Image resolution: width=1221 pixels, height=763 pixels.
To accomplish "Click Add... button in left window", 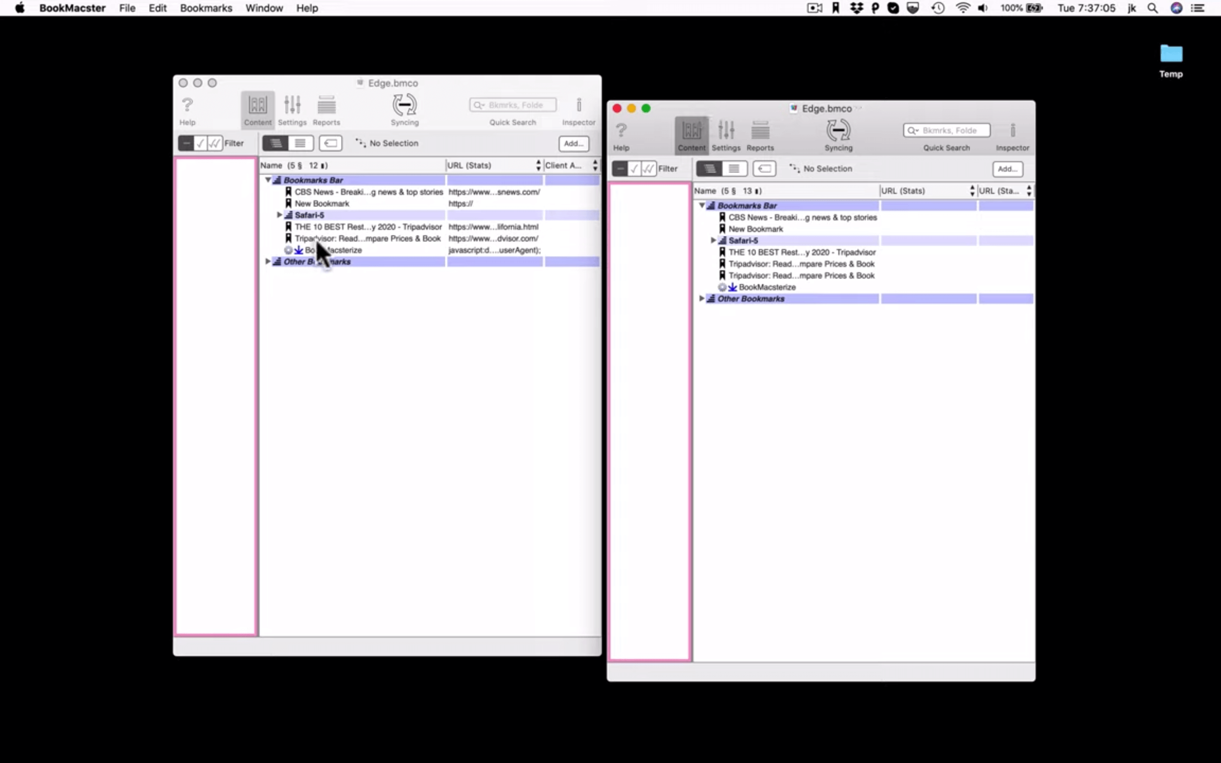I will click(x=574, y=144).
